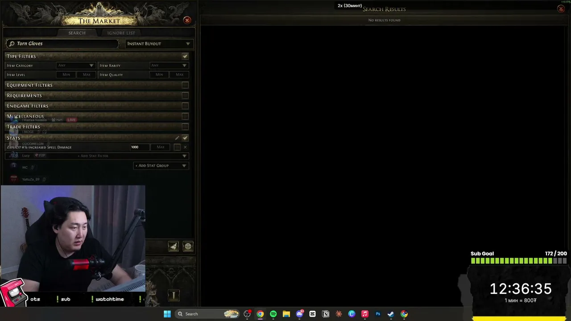Switch to the Search tab

[x=77, y=33]
